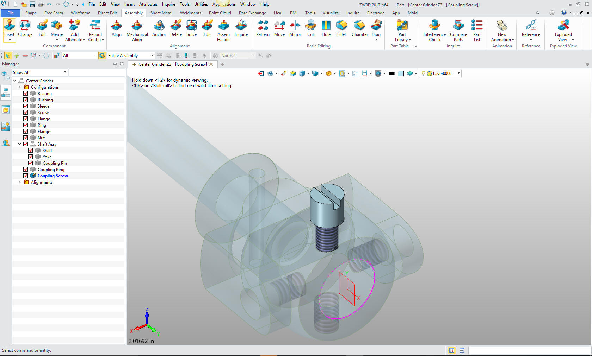Switch to the Shape ribbon tab
Image resolution: width=592 pixels, height=356 pixels.
click(x=31, y=13)
